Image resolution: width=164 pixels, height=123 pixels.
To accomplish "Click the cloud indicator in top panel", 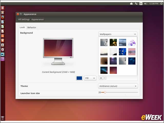I will 131,4.
